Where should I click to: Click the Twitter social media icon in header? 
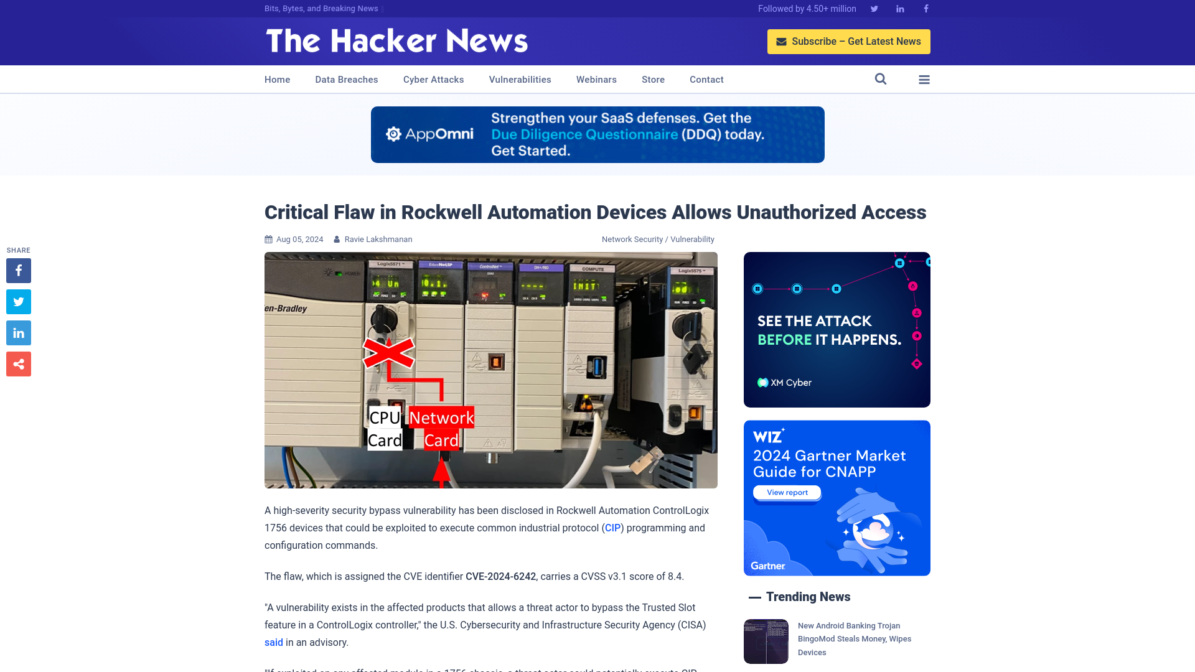[x=874, y=8]
